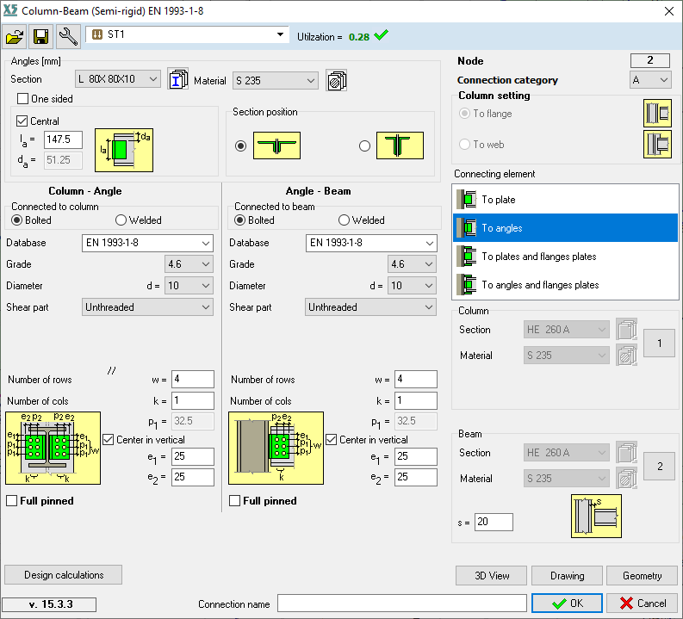Cancel the connection dialog
This screenshot has height=619, width=683.
642,604
